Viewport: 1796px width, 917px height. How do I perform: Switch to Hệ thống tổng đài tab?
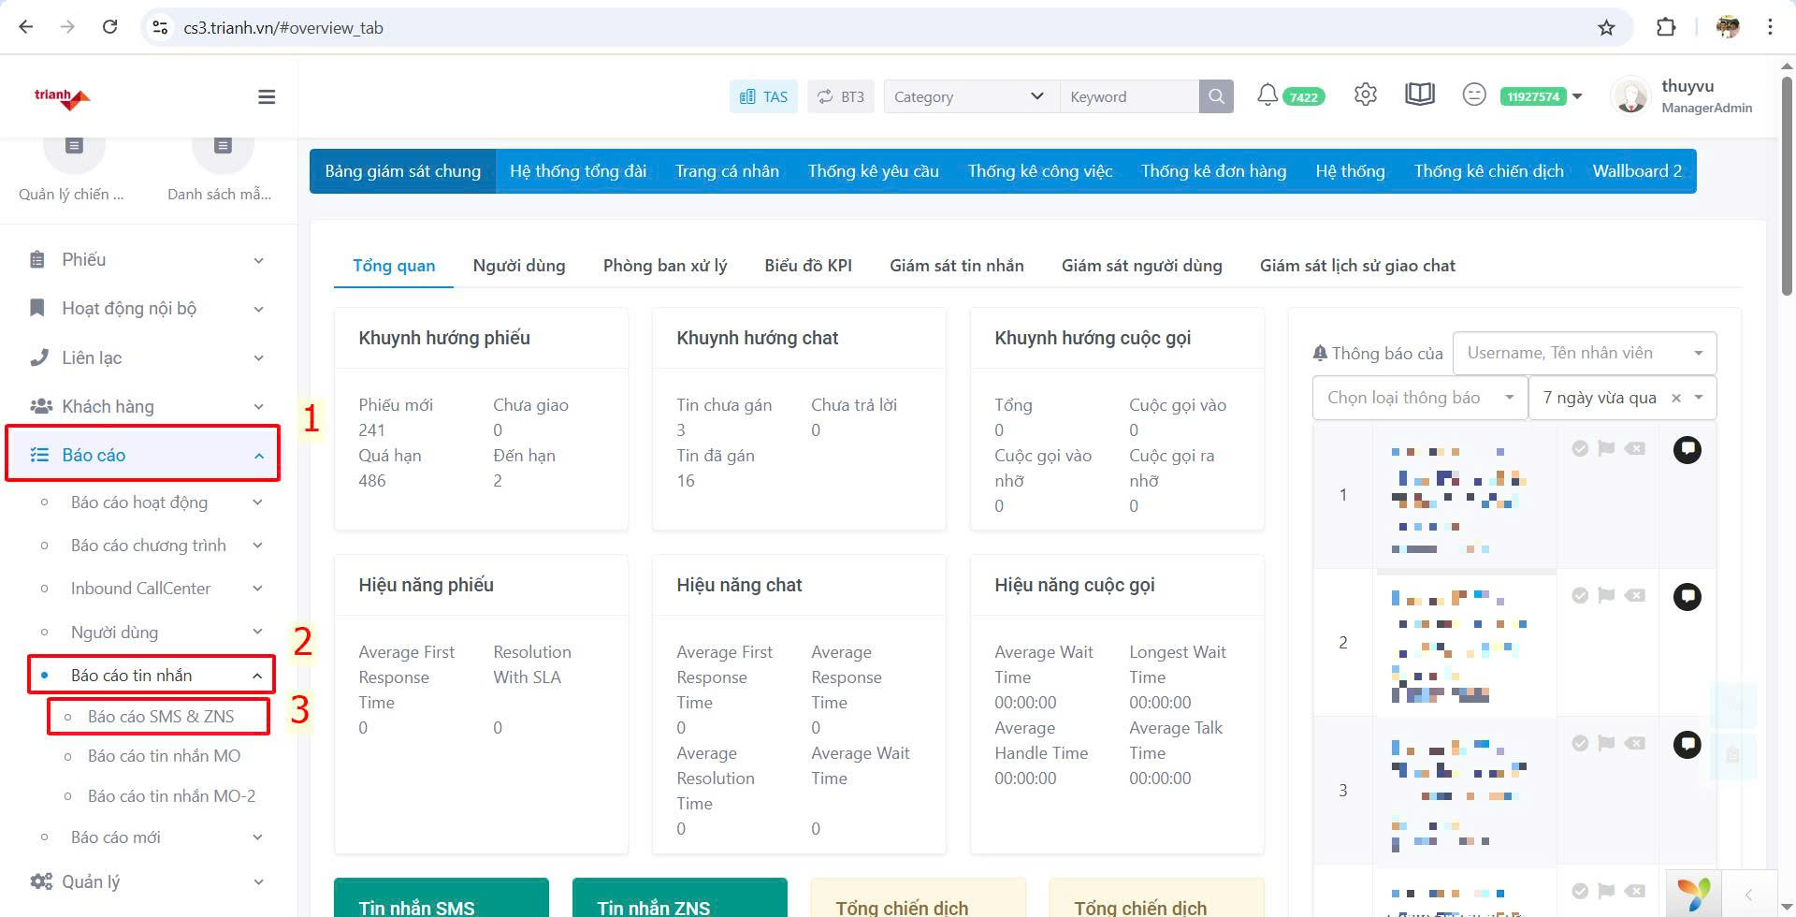578,171
